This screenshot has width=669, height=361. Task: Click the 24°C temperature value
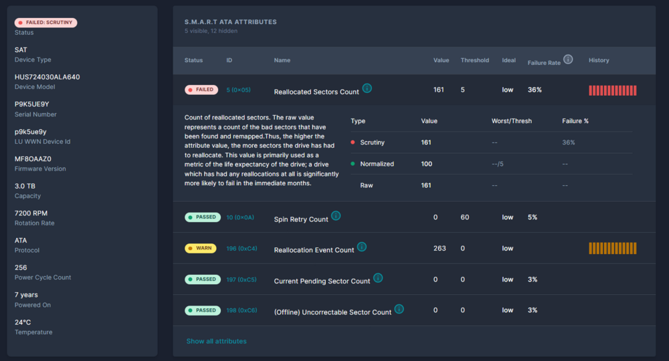(x=23, y=322)
